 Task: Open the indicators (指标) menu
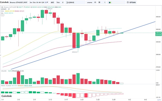click(52, 2)
